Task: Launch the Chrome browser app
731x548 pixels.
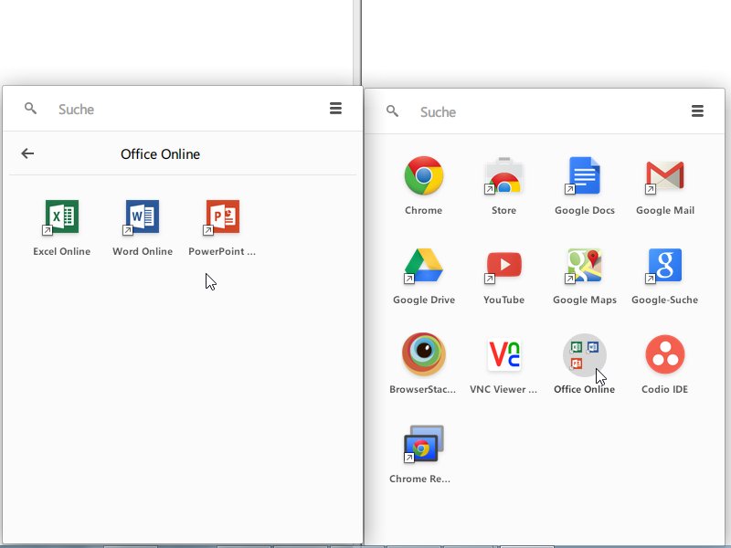Action: click(x=424, y=175)
